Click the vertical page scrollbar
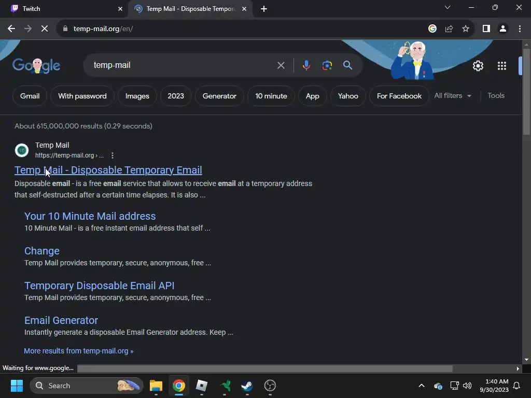Image resolution: width=531 pixels, height=398 pixels. pyautogui.click(x=526, y=91)
